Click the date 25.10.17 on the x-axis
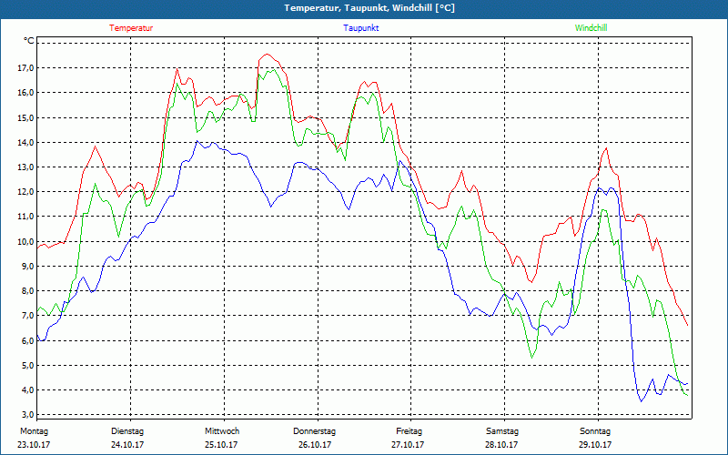This screenshot has height=455, width=728. 221,445
